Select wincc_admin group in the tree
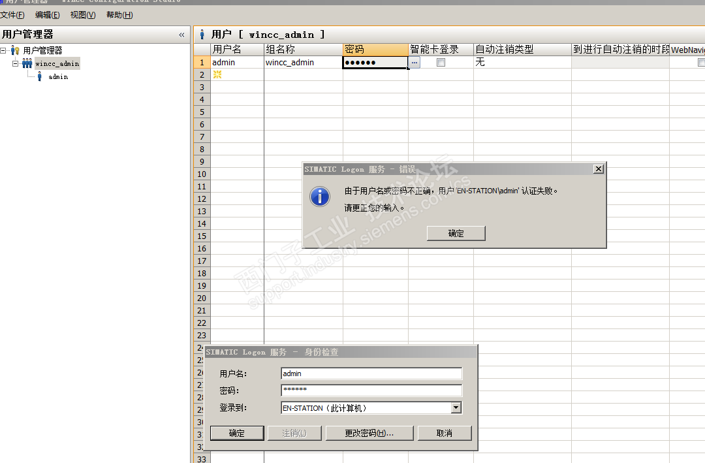The height and width of the screenshot is (463, 705). pos(57,63)
